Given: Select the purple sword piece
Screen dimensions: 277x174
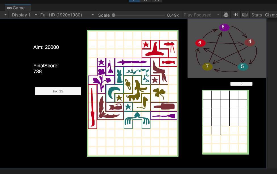Looking at the screenshot, I should [132, 62].
